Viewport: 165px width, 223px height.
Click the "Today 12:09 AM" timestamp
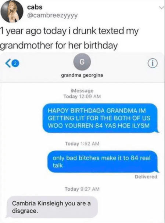click(82, 96)
